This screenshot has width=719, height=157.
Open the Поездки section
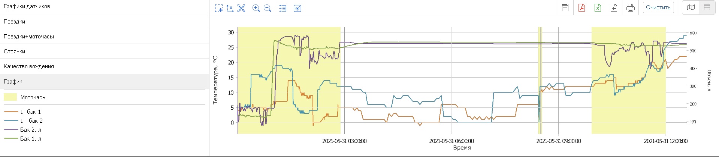[15, 22]
